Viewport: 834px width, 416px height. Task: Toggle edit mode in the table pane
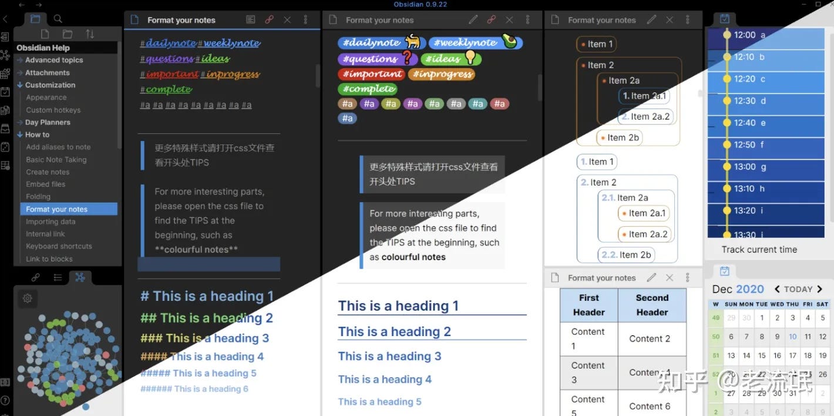click(x=651, y=277)
